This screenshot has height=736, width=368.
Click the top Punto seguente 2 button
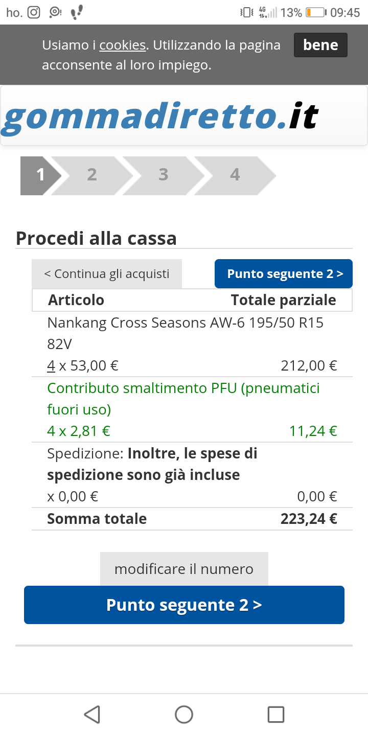[284, 274]
